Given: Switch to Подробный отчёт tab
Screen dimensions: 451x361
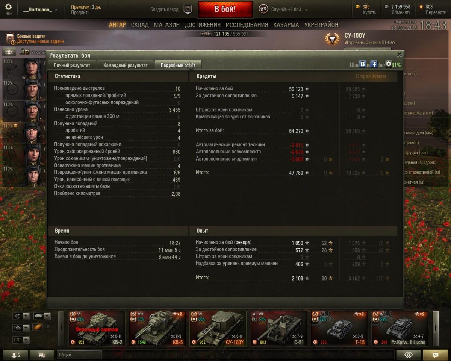Looking at the screenshot, I should tap(178, 65).
